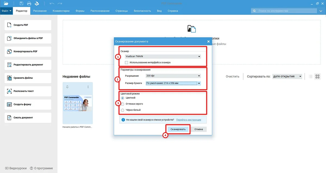Click the undo arrow icon
The image size is (326, 173).
click(52, 4)
